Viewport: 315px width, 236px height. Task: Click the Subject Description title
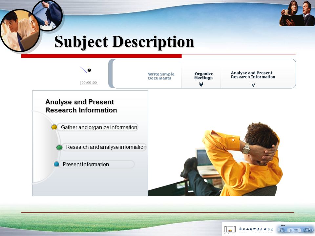coord(124,42)
